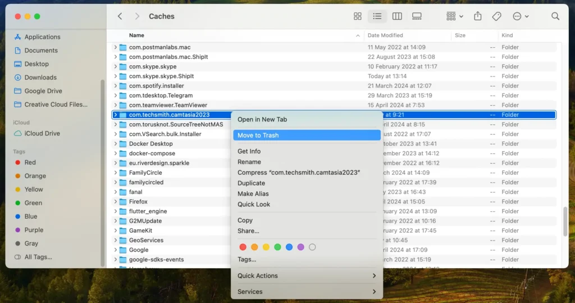
Task: Click the file list vertical scrollbar
Action: click(565, 221)
